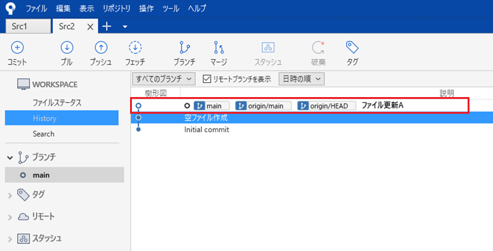Image resolution: width=493 pixels, height=251 pixels.
Task: Expand the リモート section chevron
Action: tap(10, 217)
